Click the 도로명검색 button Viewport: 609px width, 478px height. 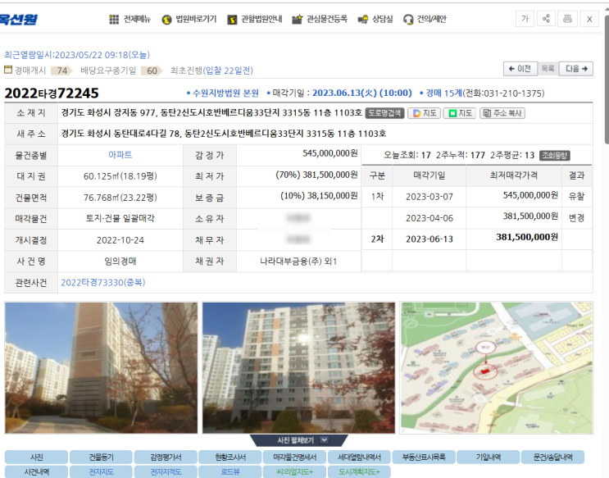pyautogui.click(x=384, y=113)
